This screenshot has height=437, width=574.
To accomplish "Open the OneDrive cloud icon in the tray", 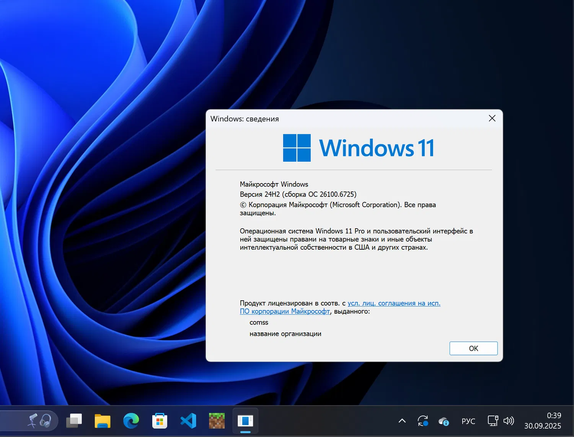I will click(444, 421).
